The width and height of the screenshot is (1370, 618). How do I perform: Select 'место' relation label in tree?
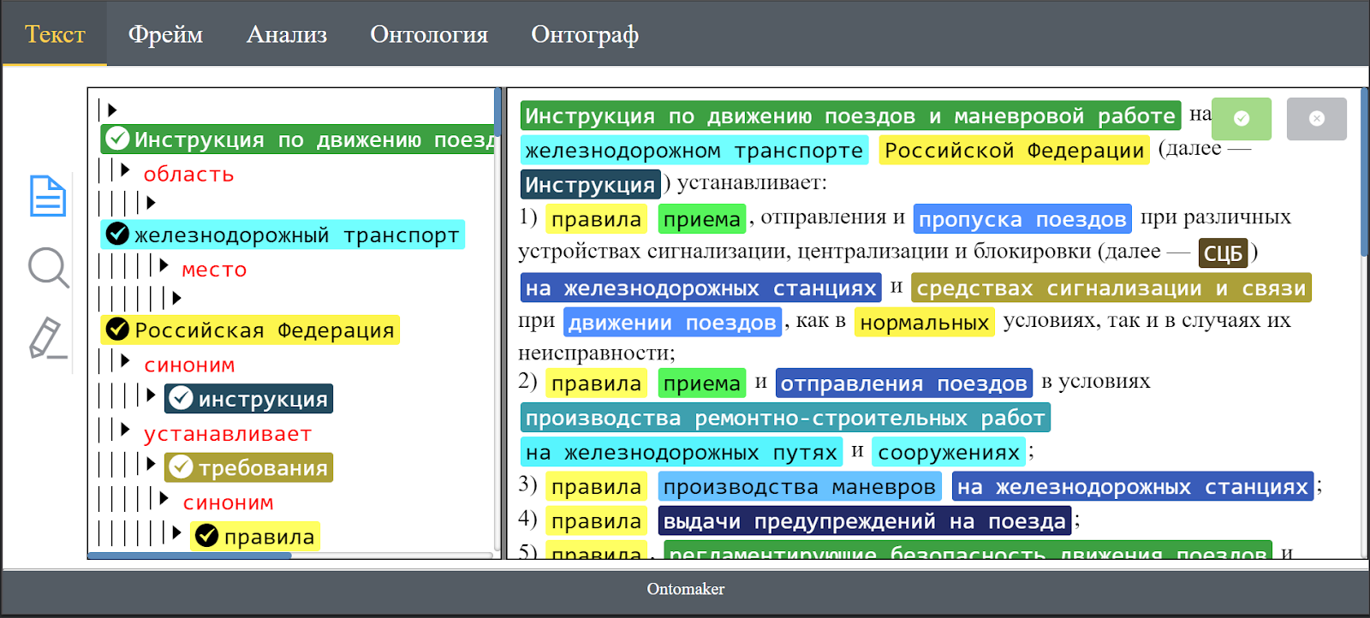[x=214, y=270]
